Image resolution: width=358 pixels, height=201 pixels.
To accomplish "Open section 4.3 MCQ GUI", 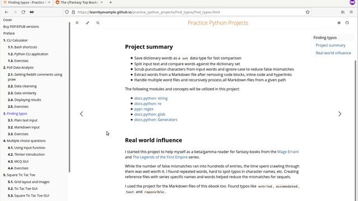I will [x=18, y=161].
